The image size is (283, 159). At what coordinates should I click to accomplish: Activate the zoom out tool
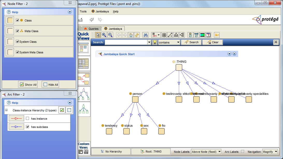pos(110,35)
